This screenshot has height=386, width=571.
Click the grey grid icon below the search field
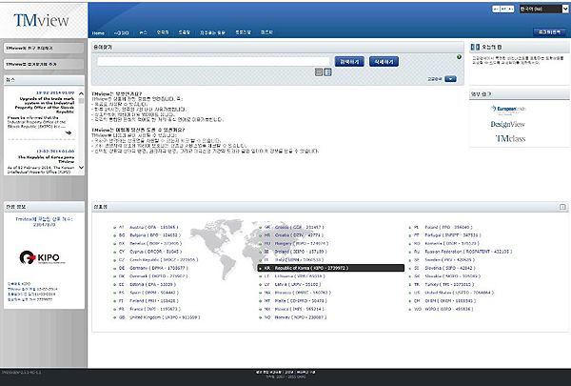pyautogui.click(x=319, y=72)
